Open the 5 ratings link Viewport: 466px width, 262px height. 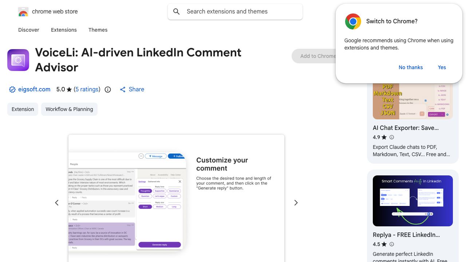(87, 89)
